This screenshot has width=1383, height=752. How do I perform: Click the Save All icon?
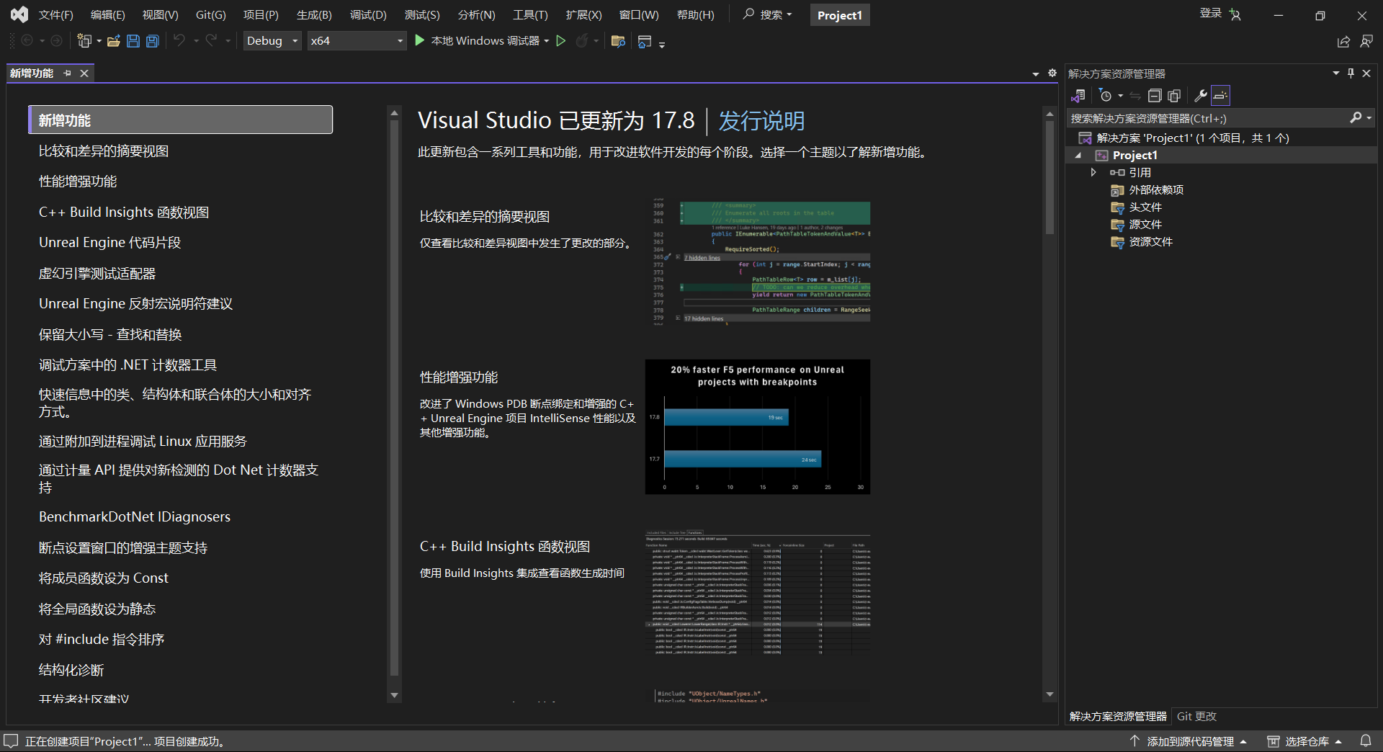coord(153,41)
